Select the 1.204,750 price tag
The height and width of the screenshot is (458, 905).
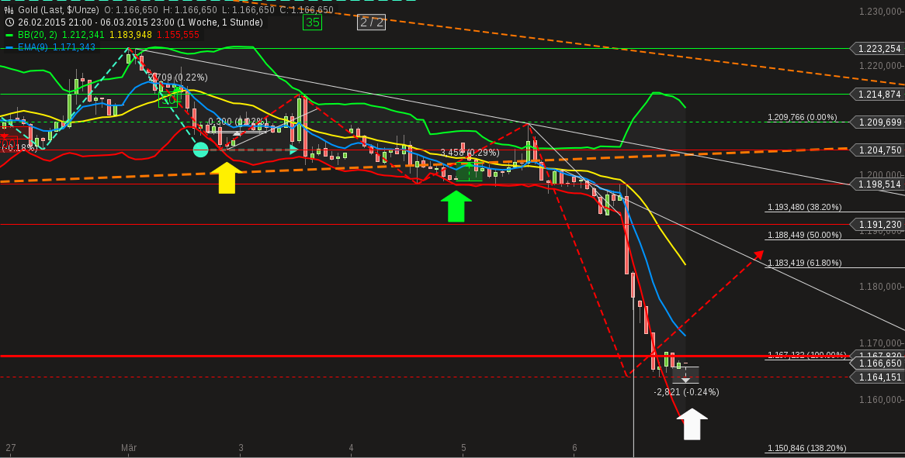click(x=876, y=150)
